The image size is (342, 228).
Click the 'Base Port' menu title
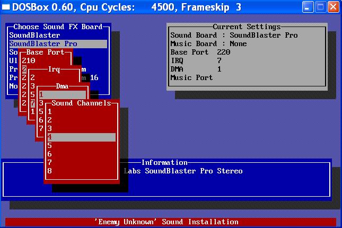coord(46,52)
